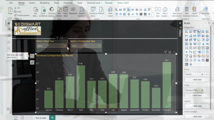Open Excel workbook data source
Image resolution: width=214 pixels, height=120 pixels.
click(43, 12)
